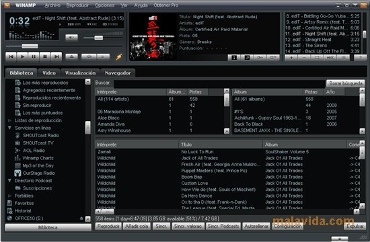This screenshot has width=370, height=242.
Task: Select the Biblioteca tab
Action: 22,73
